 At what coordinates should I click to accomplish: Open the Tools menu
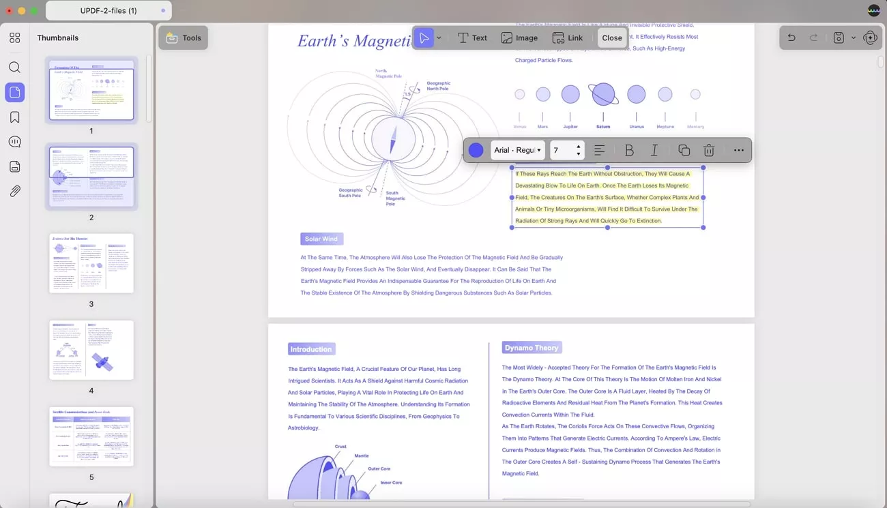point(182,38)
